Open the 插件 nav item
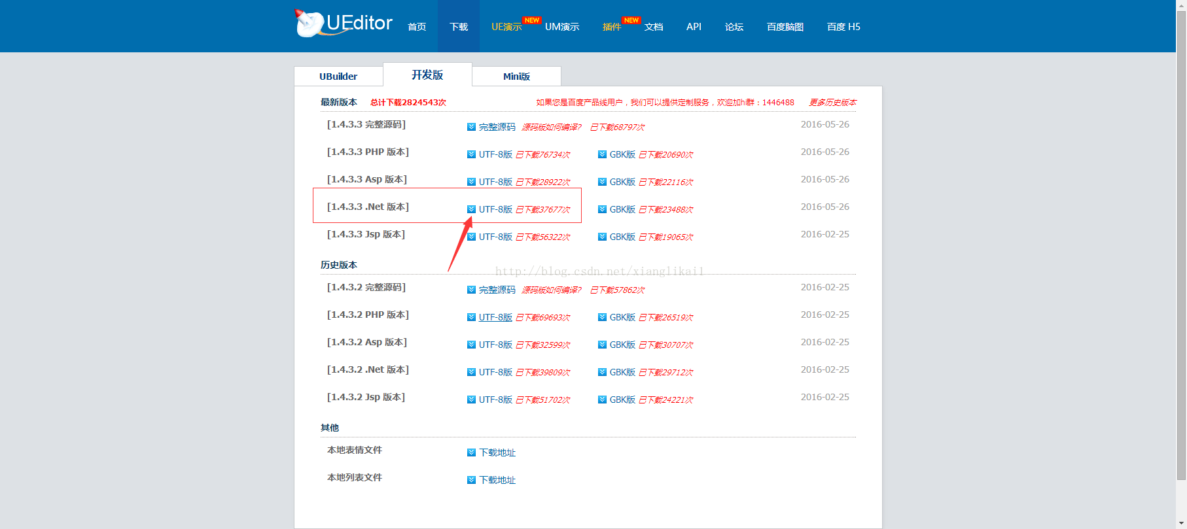 click(x=612, y=27)
